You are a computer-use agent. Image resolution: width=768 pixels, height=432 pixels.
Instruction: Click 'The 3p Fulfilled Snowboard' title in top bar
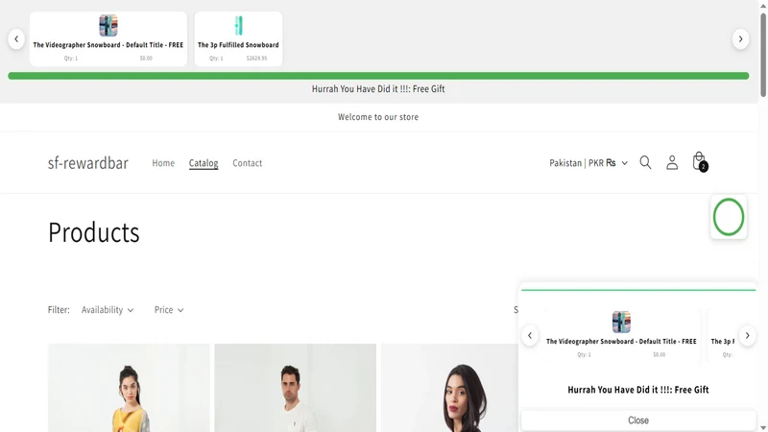coord(238,44)
